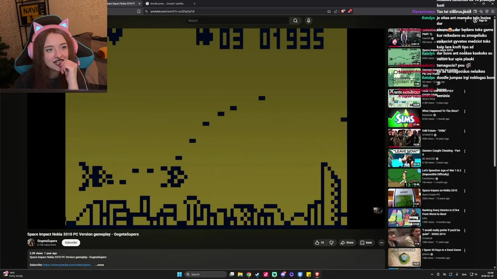Viewport: 497px width, 279px height.
Task: Open options menu for What Happened To The Sims
Action: click(464, 112)
